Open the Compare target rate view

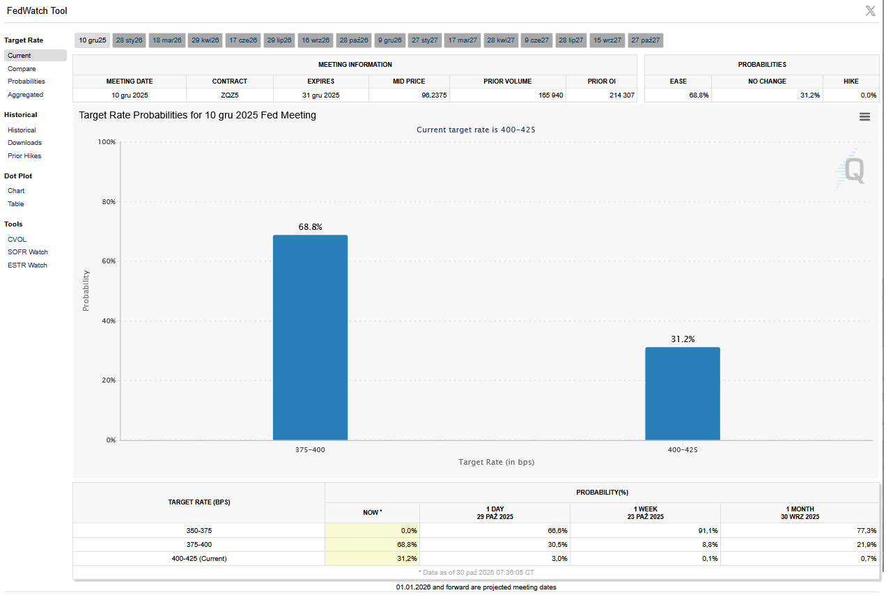[x=22, y=69]
